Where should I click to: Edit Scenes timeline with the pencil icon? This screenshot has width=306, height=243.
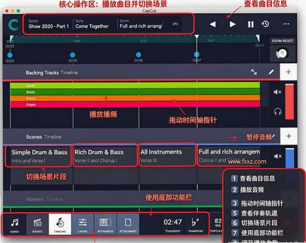coord(274,136)
